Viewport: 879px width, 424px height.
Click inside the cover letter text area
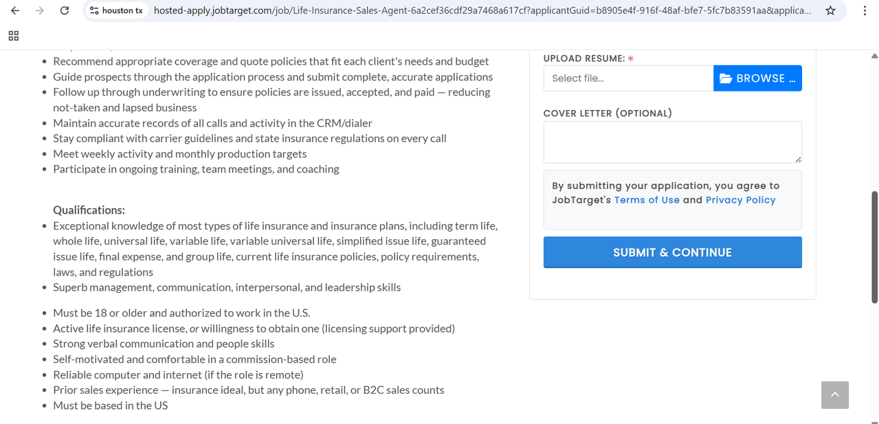coord(672,142)
